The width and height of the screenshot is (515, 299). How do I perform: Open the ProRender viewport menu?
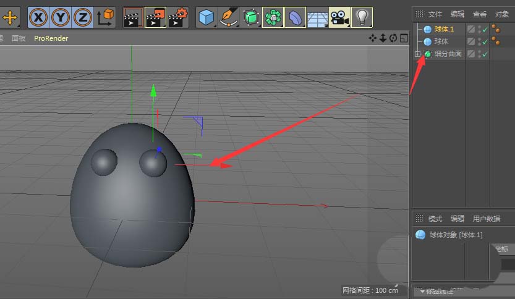[51, 38]
